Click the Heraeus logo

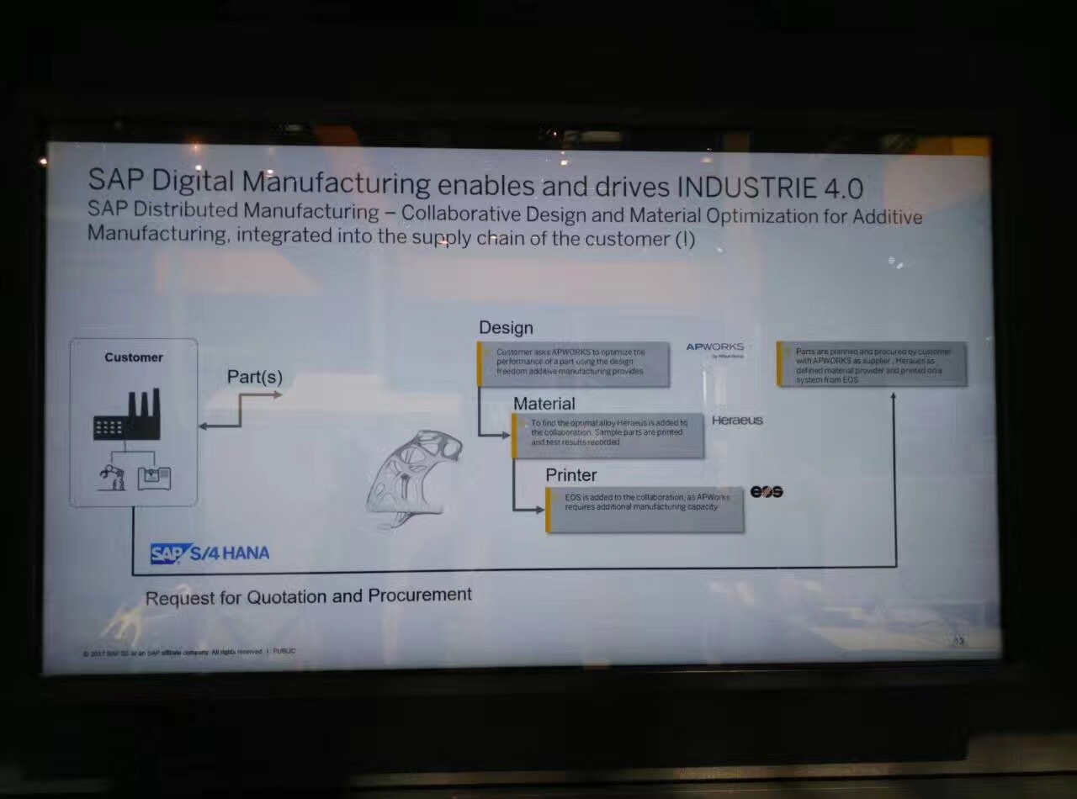[737, 420]
